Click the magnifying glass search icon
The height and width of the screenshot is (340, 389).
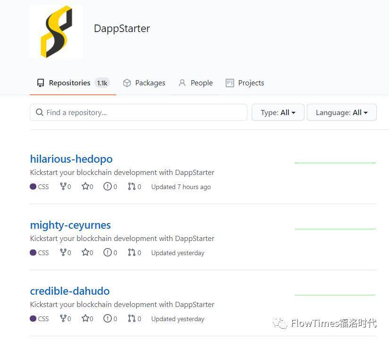click(40, 112)
